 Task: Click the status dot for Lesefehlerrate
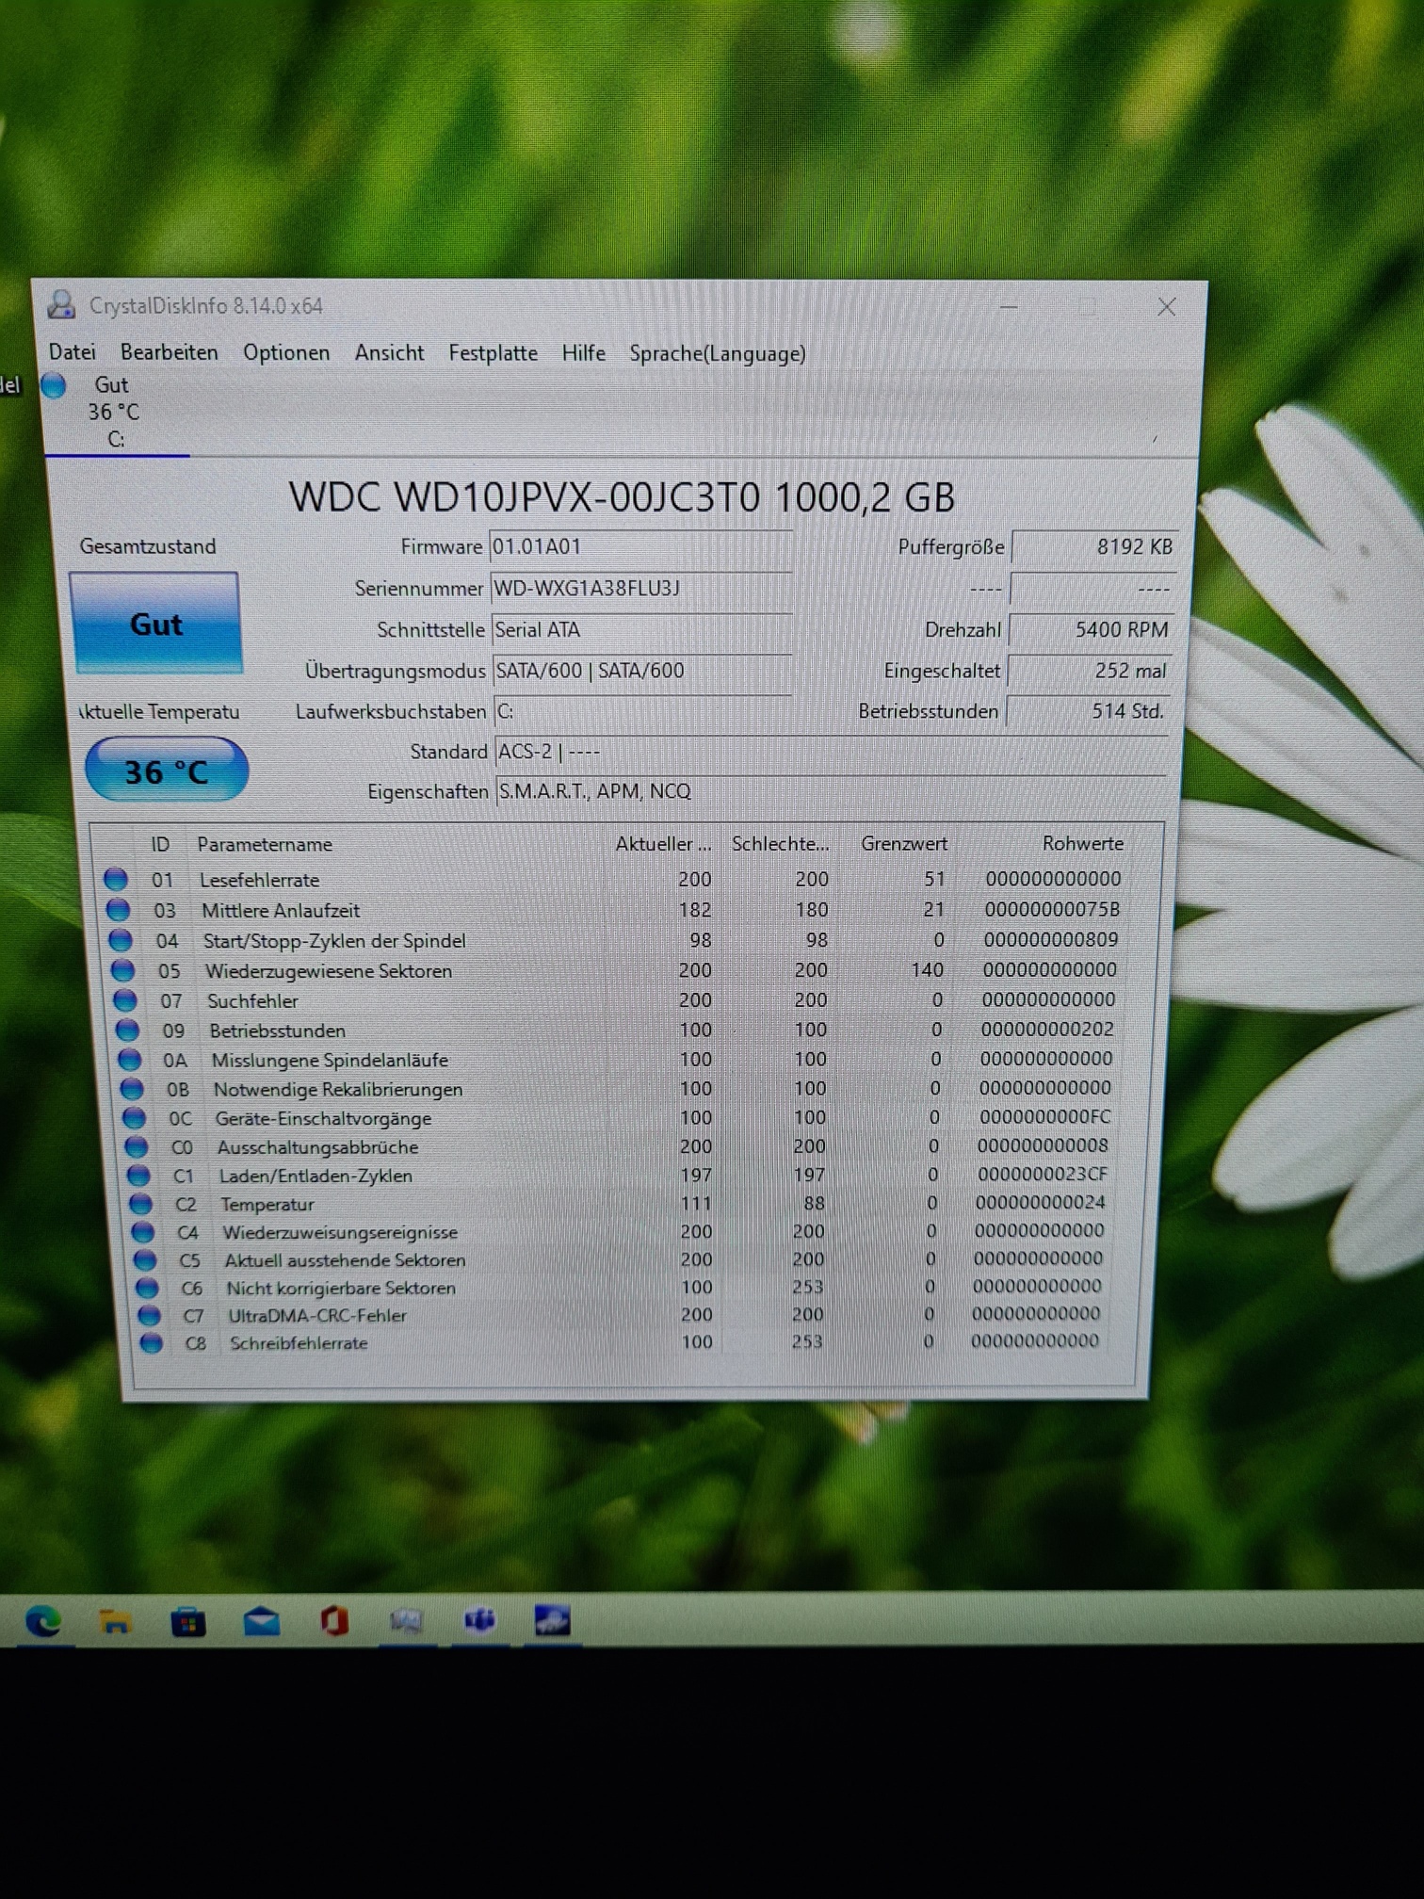coord(116,879)
